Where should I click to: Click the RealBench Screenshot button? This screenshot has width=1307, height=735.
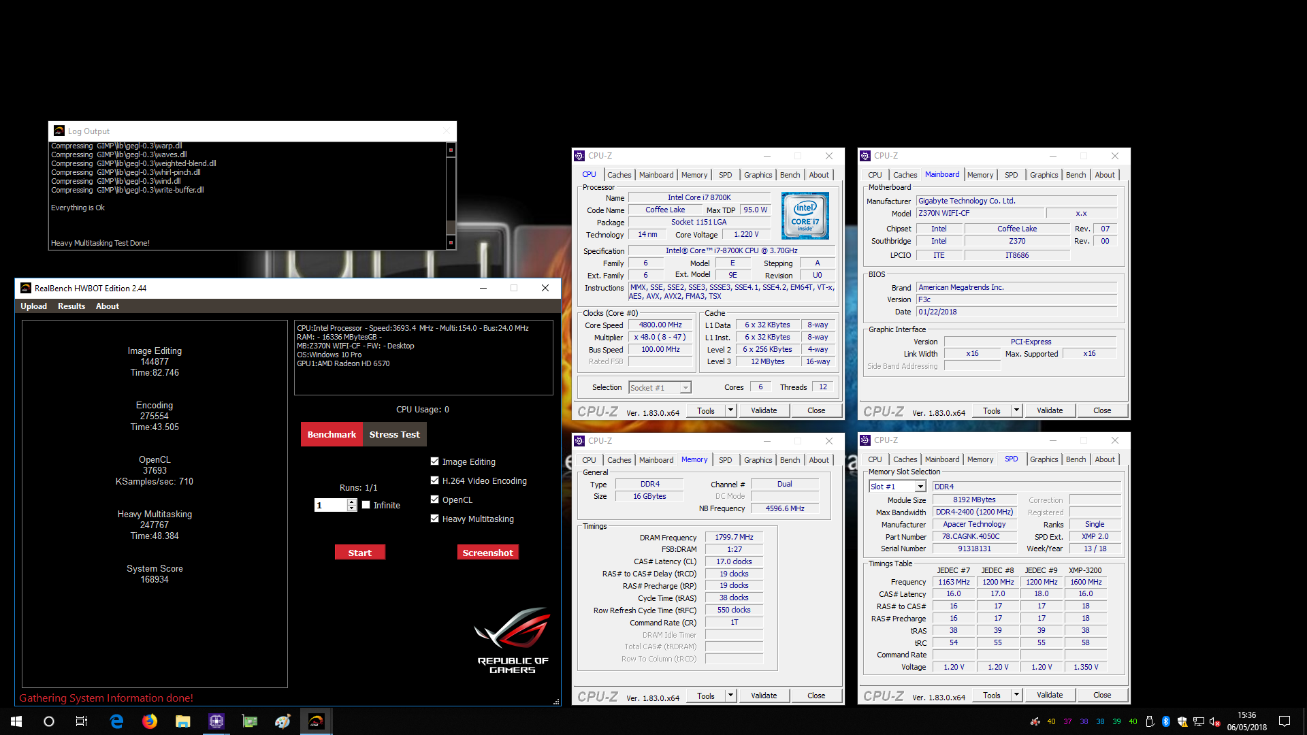click(x=487, y=553)
